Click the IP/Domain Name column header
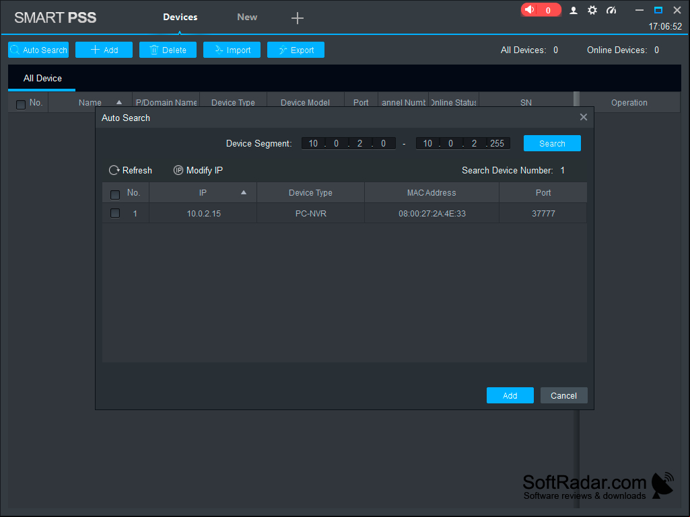Viewport: 690px width, 517px height. coord(166,102)
